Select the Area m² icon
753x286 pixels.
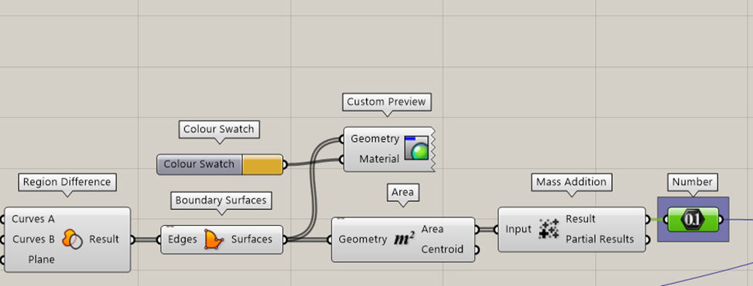coord(404,239)
